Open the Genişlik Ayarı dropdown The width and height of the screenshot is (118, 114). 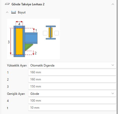(x=72, y=94)
